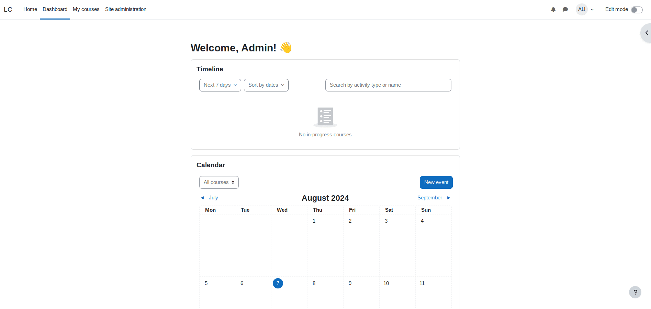Click the AU user avatar
Screen dimensions: 651x309
pyautogui.click(x=582, y=9)
